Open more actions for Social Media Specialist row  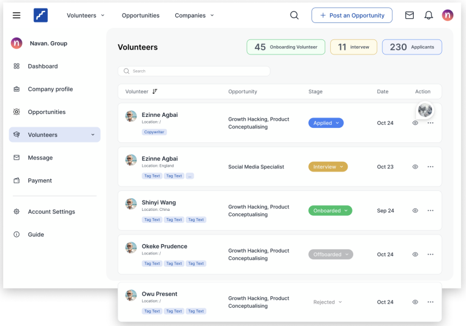coord(430,167)
